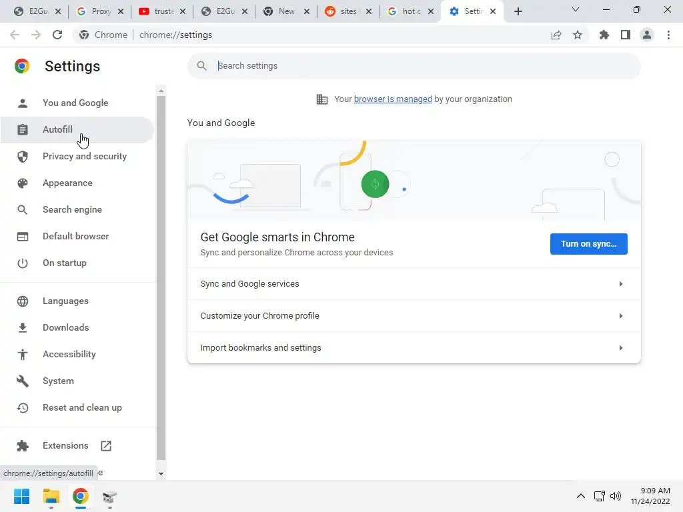
Task: Open System settings
Action: 77,381
